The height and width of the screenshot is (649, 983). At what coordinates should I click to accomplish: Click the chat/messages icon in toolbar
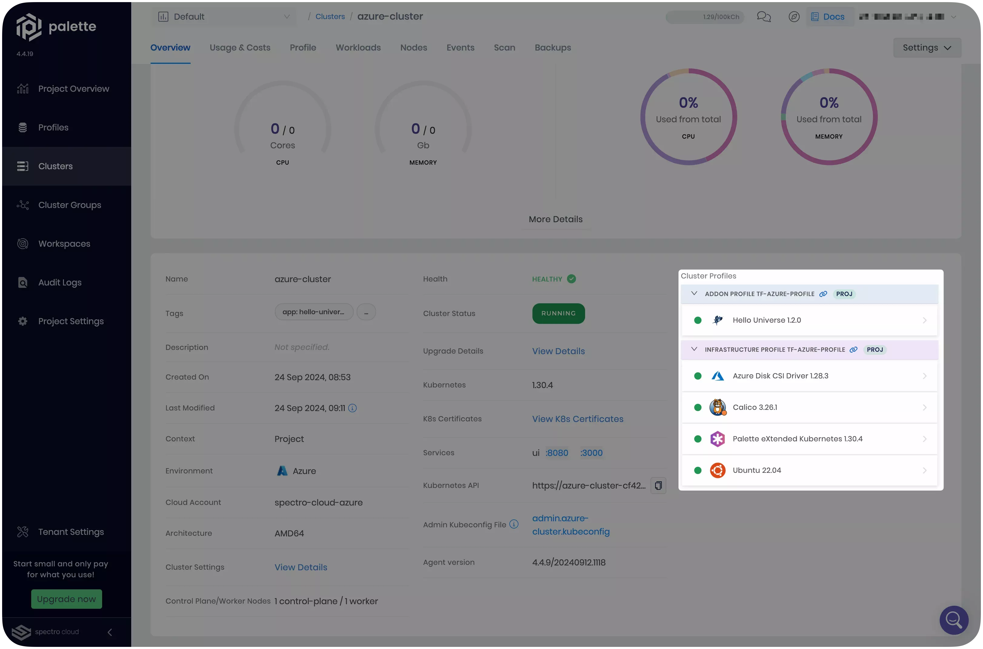click(764, 16)
